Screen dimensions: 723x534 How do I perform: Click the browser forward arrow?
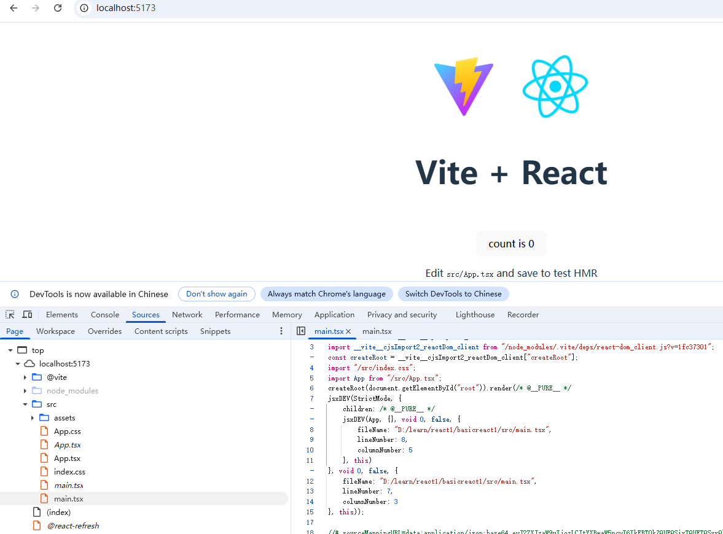click(x=36, y=8)
